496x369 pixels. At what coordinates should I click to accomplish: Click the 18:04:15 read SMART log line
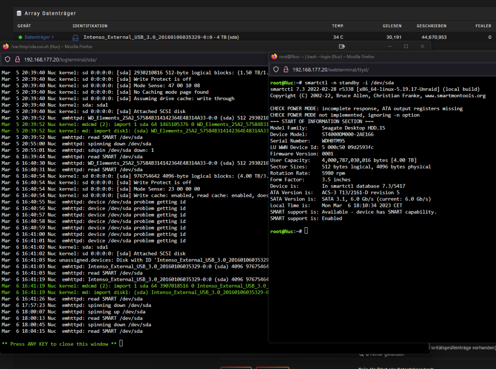[72, 331]
